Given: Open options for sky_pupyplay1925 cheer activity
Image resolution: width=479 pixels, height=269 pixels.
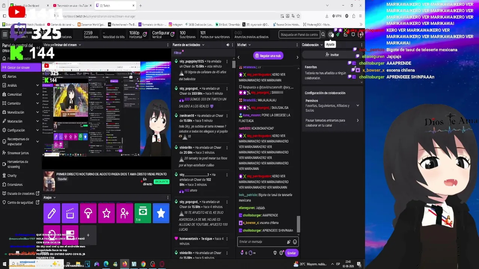Looking at the screenshot, I should click(227, 61).
